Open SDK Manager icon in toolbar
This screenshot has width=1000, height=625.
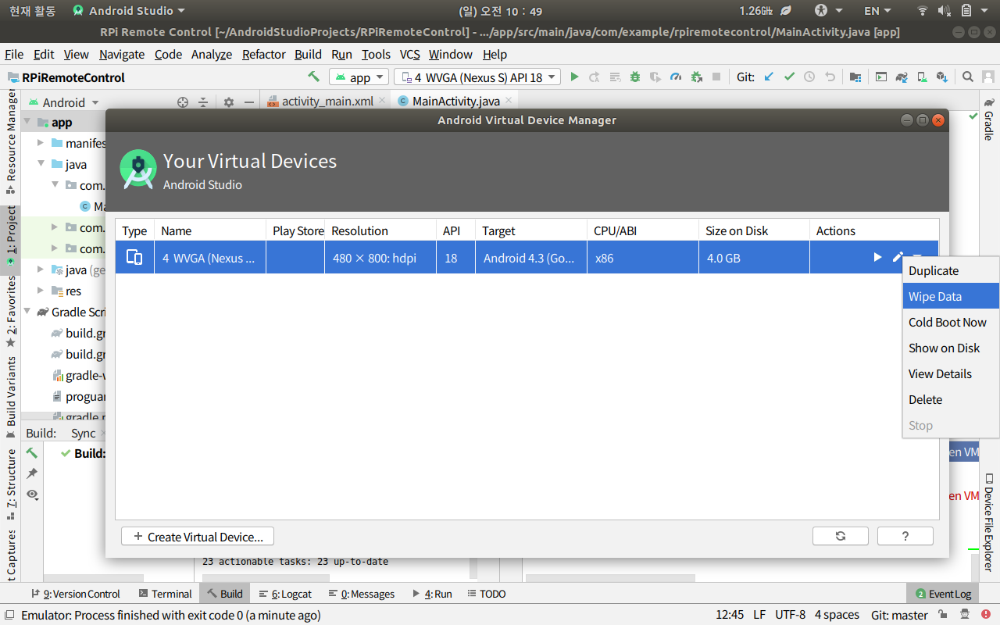pyautogui.click(x=942, y=77)
